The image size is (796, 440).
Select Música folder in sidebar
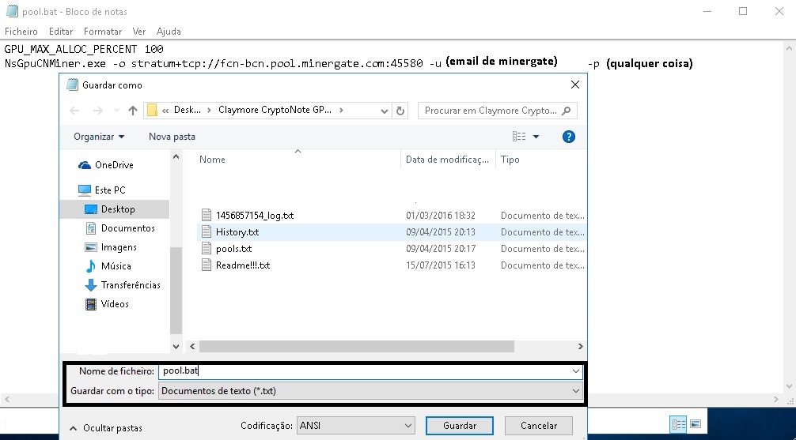[x=116, y=266]
